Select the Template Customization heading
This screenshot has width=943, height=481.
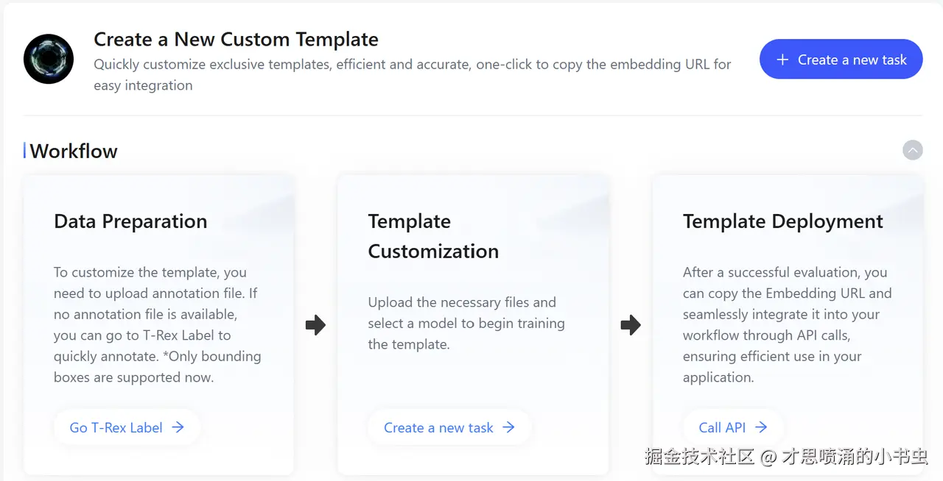pyautogui.click(x=433, y=236)
